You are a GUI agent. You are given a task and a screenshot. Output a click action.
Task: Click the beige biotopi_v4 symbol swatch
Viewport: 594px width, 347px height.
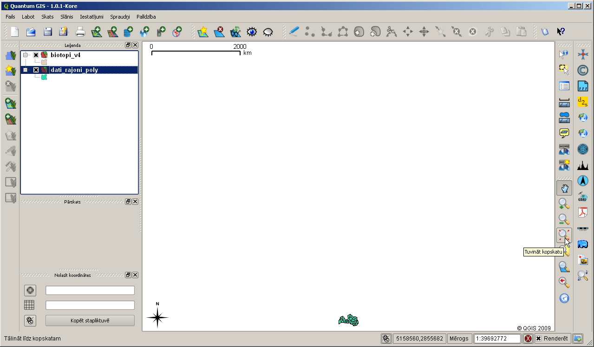(44, 62)
